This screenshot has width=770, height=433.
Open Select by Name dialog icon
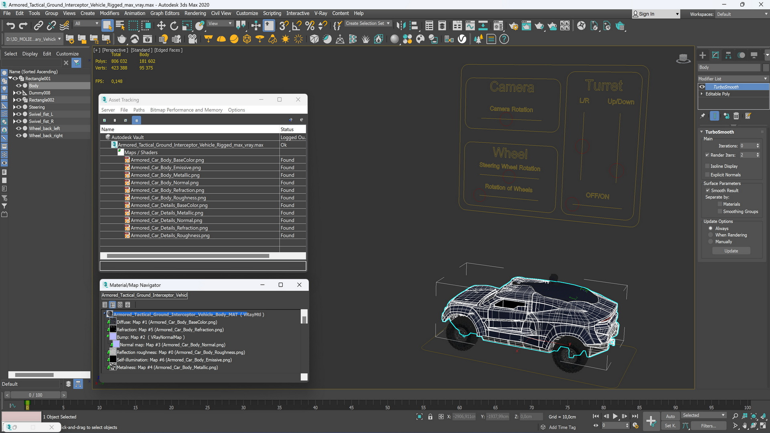120,26
